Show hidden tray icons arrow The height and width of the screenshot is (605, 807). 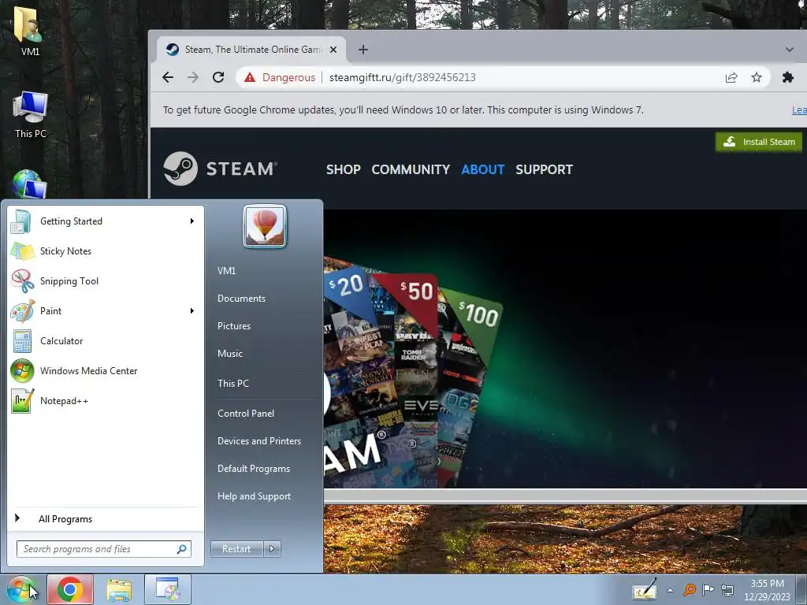tap(670, 590)
